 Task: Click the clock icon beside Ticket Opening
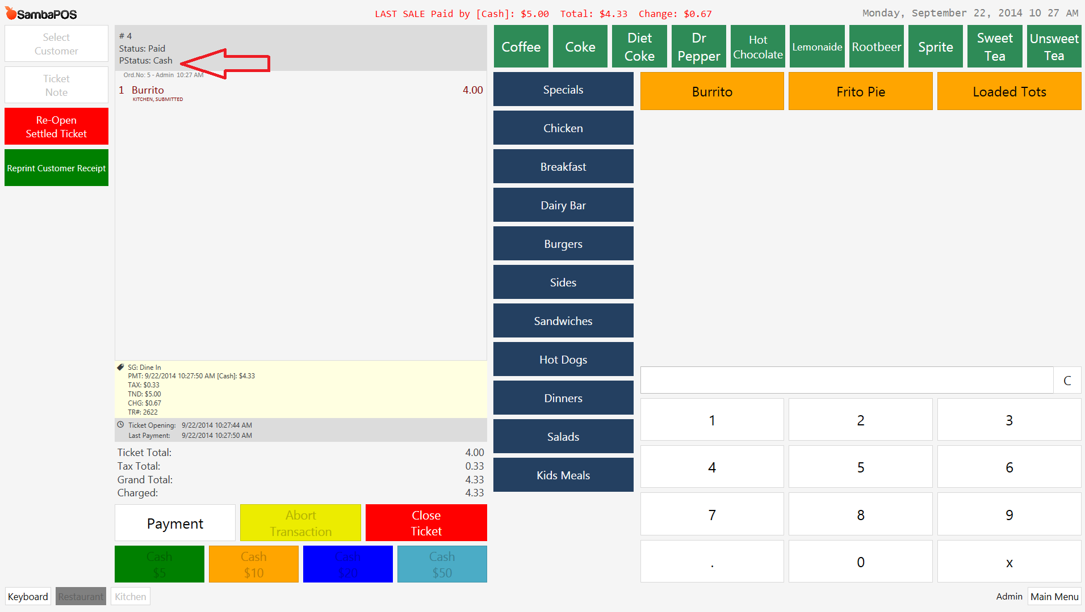click(x=120, y=425)
